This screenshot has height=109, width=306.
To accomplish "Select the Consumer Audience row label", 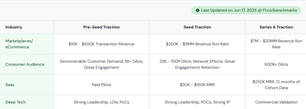I will [x=25, y=64].
